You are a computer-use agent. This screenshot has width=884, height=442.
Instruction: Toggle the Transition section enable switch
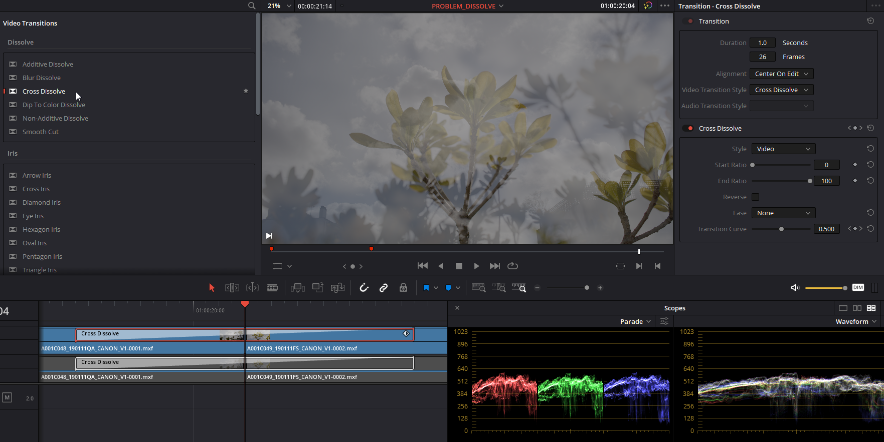[x=688, y=21]
